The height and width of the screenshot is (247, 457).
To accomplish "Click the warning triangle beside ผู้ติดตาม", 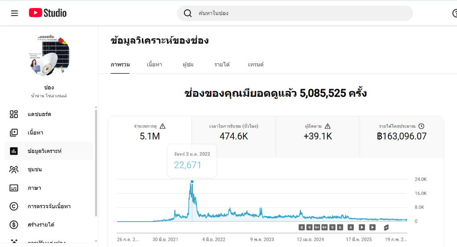I will coord(328,126).
